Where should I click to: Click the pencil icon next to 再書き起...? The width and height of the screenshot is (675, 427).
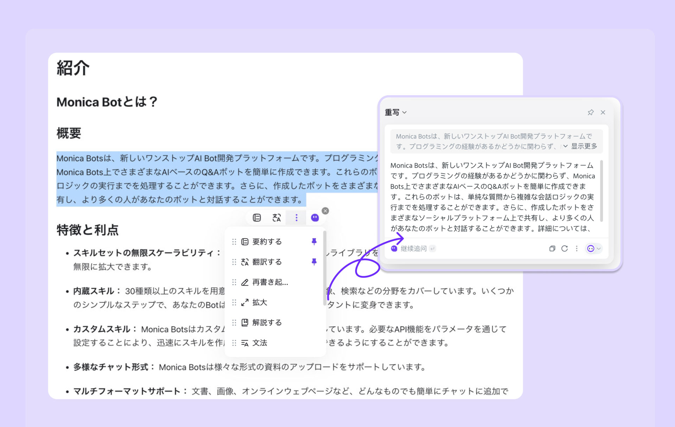pyautogui.click(x=245, y=282)
